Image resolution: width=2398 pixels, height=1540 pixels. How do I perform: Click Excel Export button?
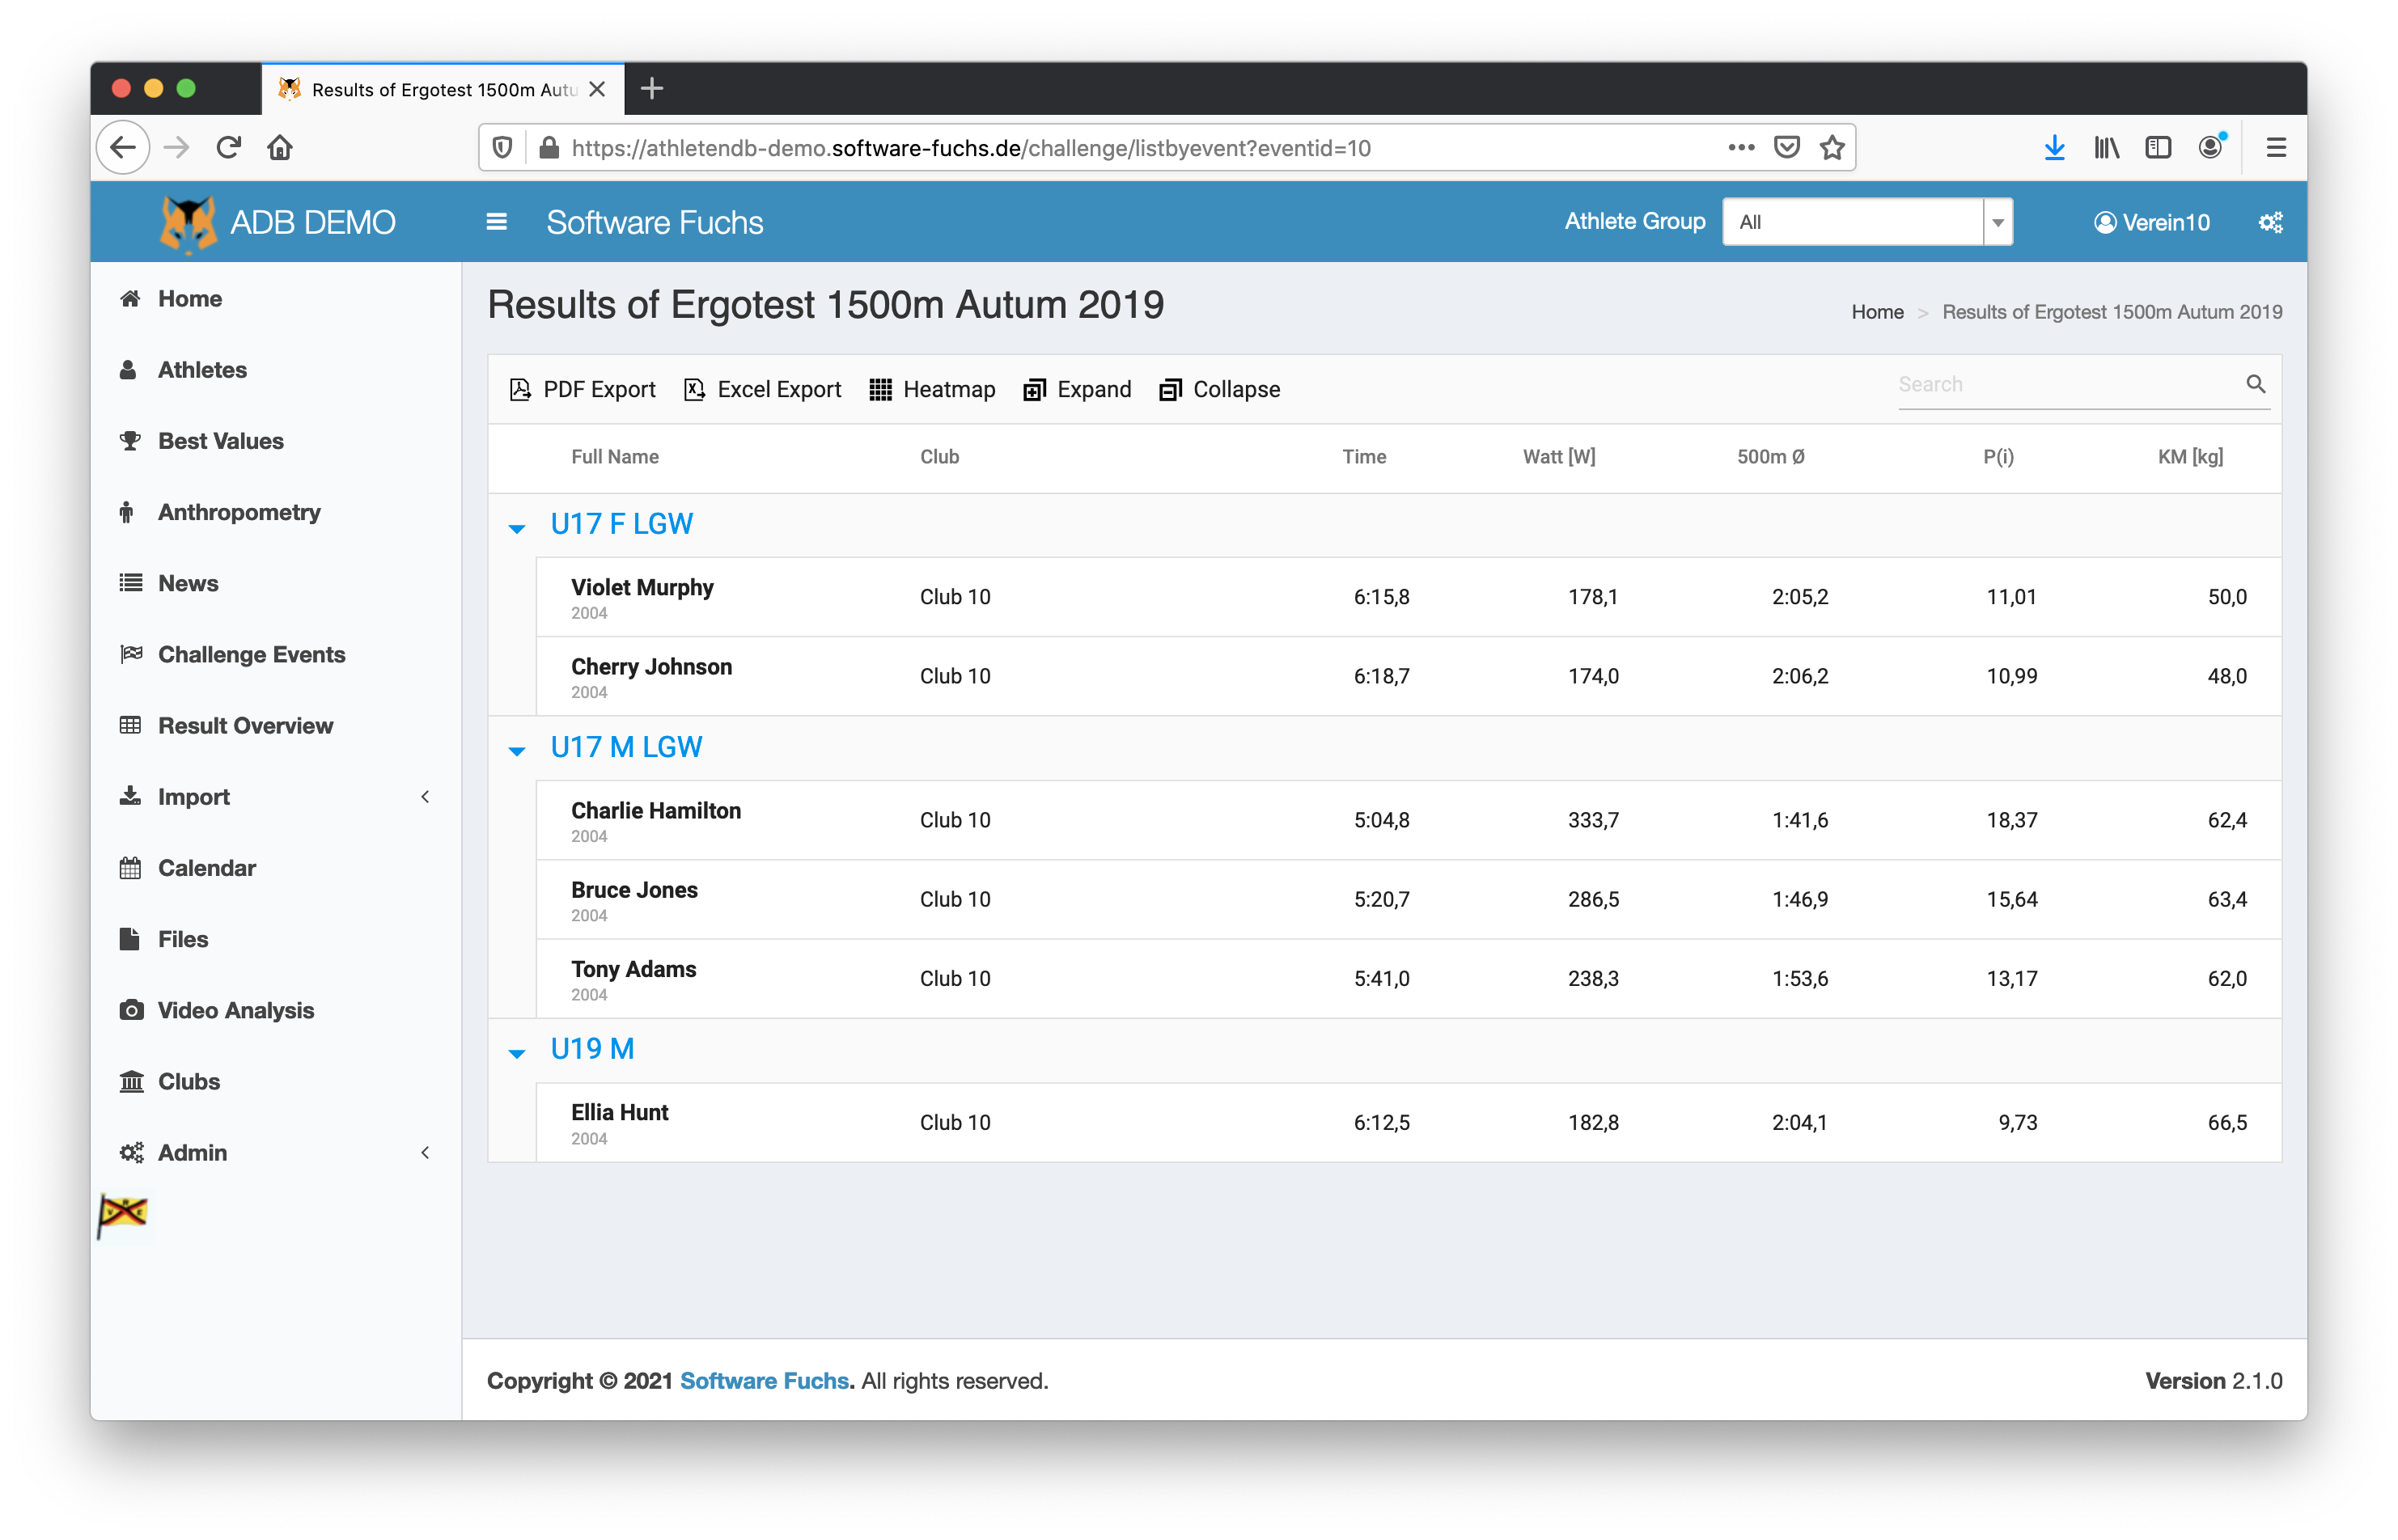tap(762, 390)
